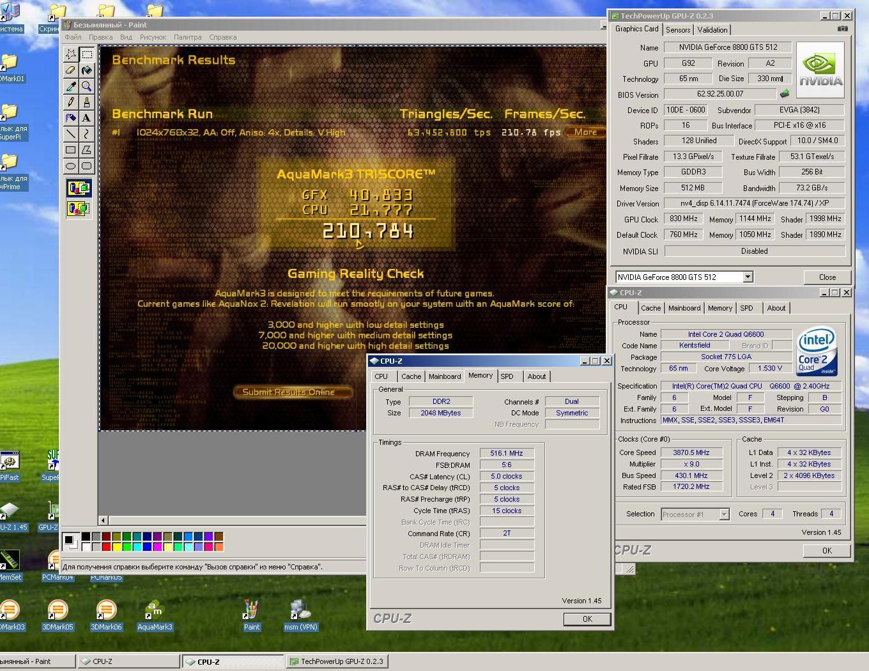Viewport: 869px width, 671px height.
Task: Select the Brush tool in Paint
Action: pos(87,102)
